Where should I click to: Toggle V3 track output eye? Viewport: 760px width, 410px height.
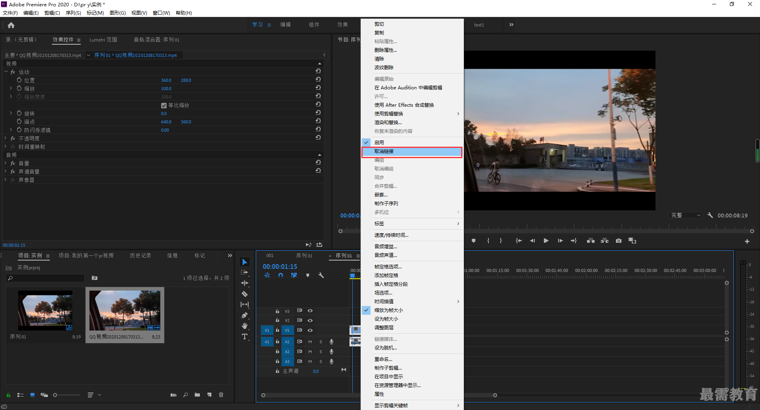pyautogui.click(x=310, y=311)
